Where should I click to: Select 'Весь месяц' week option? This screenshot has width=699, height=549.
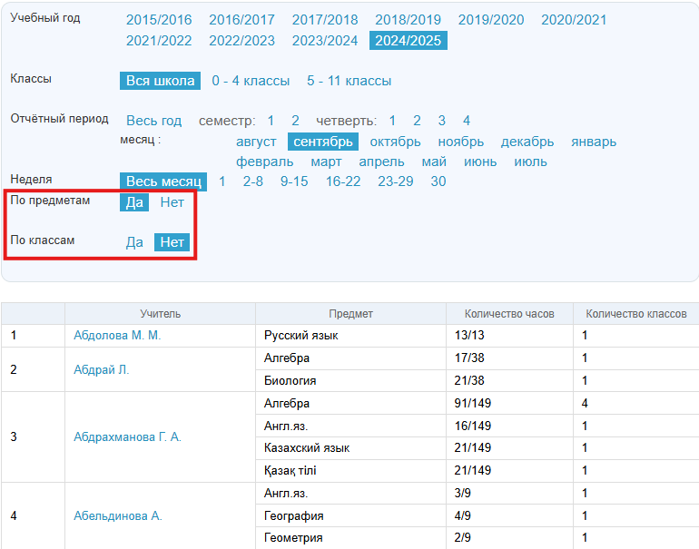click(163, 181)
